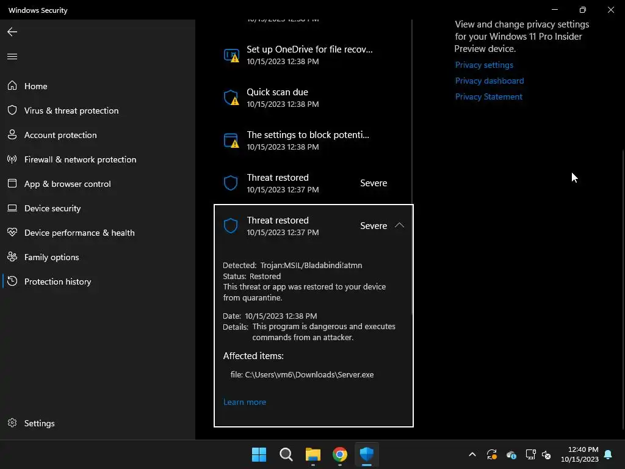Click affected file path Server.exe
Image resolution: width=625 pixels, height=469 pixels.
click(302, 374)
